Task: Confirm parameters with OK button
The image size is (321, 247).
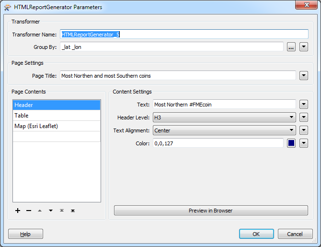Action: tap(256, 234)
